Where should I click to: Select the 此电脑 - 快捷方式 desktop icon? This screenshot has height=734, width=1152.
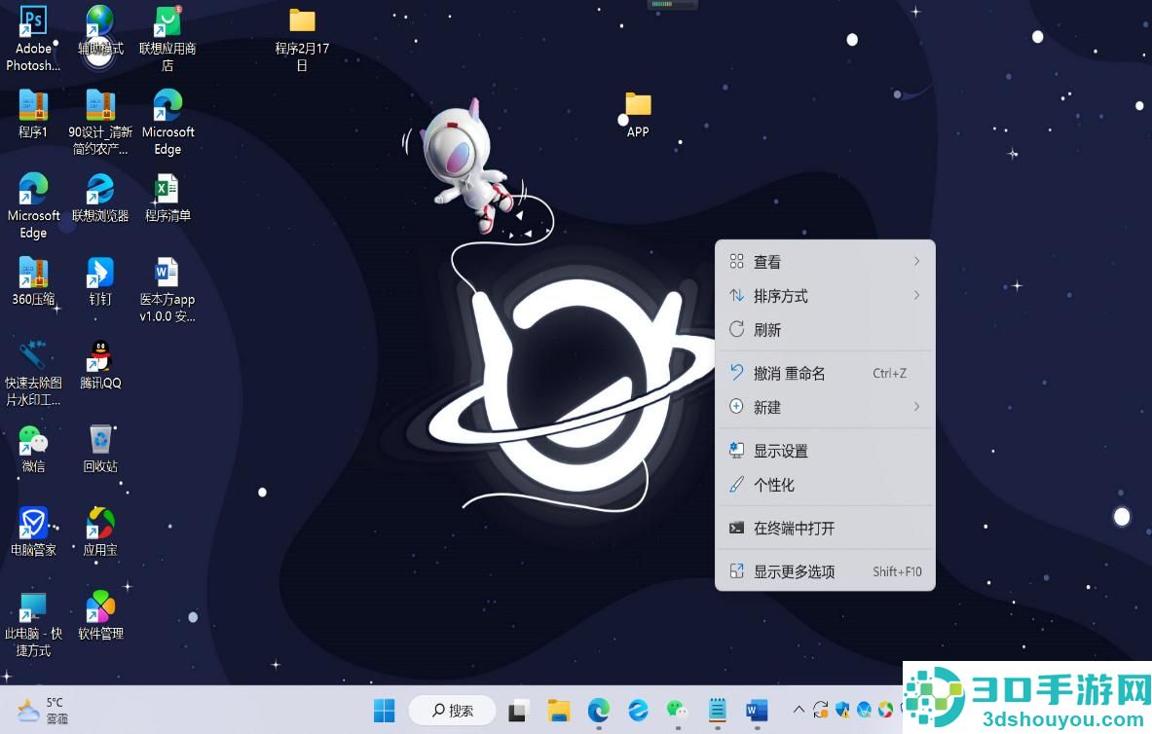(33, 625)
